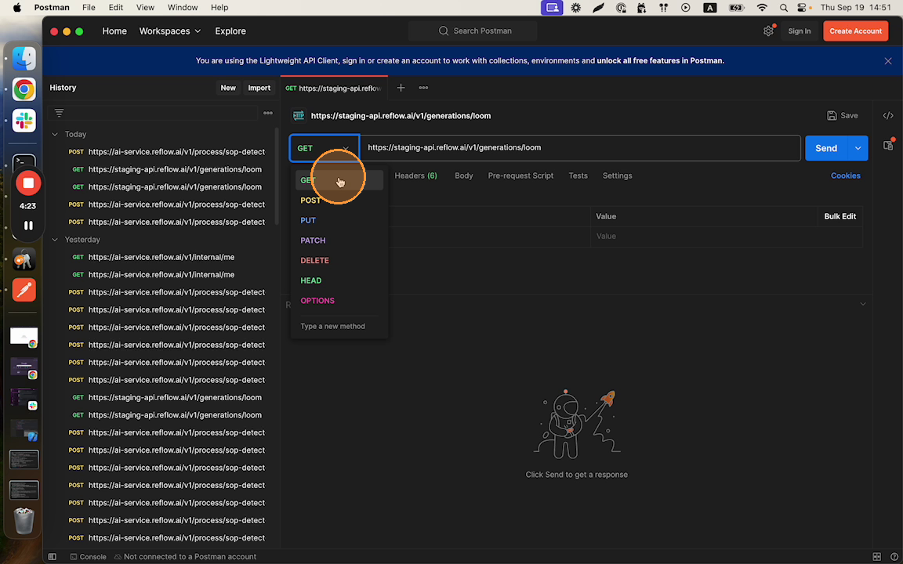The image size is (903, 564).
Task: Click the Save icon button
Action: [842, 116]
